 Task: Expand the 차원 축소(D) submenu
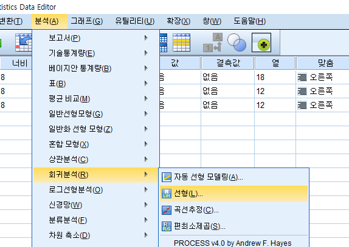pos(95,235)
